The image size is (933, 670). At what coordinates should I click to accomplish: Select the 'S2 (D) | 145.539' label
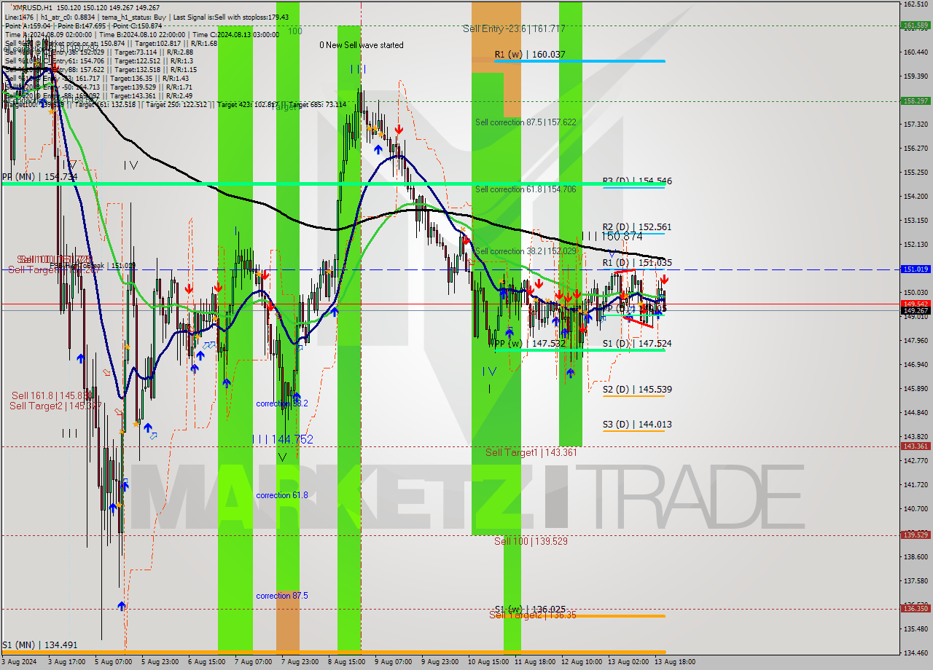pyautogui.click(x=637, y=390)
